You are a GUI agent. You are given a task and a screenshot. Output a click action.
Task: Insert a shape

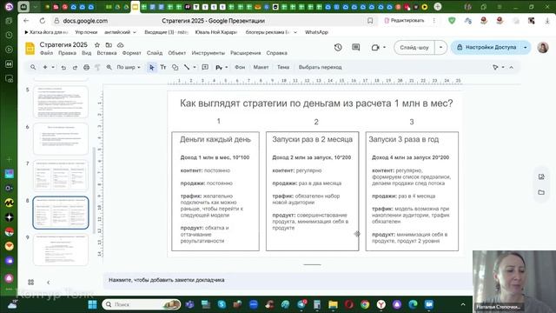175,67
